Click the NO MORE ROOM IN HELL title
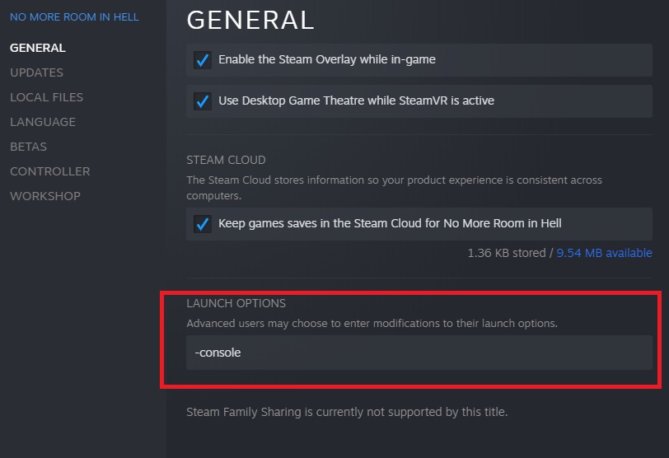Image resolution: width=669 pixels, height=458 pixels. tap(74, 16)
